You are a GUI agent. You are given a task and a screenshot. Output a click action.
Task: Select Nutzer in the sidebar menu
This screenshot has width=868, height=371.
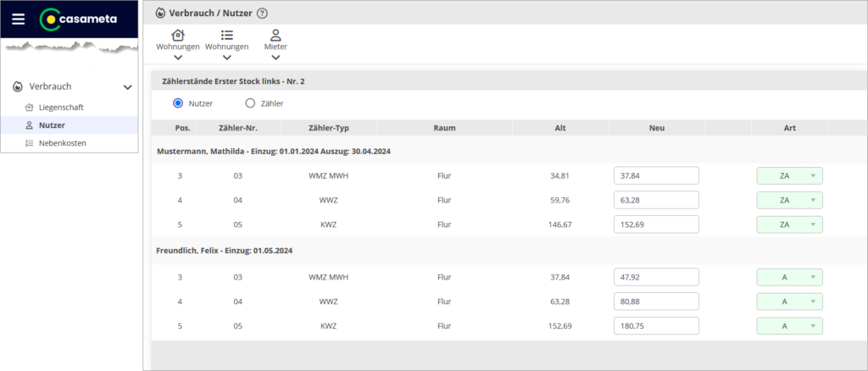(52, 125)
